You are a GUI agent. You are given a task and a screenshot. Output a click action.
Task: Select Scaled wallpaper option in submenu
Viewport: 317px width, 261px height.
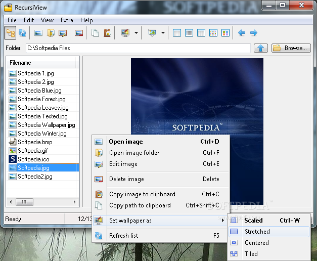(269, 221)
